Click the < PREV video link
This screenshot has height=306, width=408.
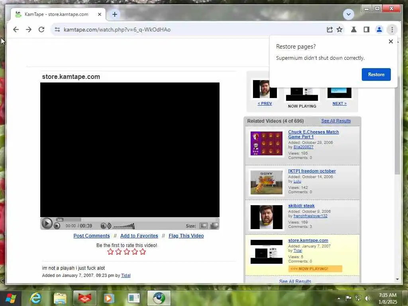(x=265, y=103)
